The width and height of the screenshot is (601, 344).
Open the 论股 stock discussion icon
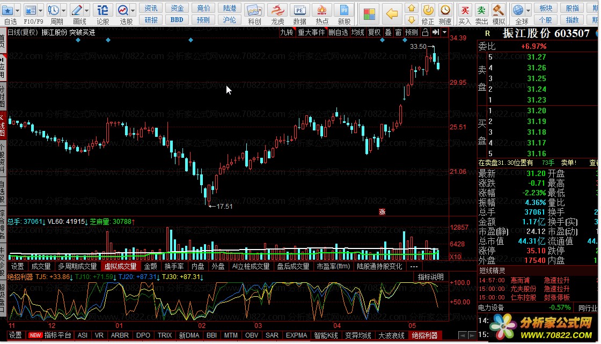point(102,10)
